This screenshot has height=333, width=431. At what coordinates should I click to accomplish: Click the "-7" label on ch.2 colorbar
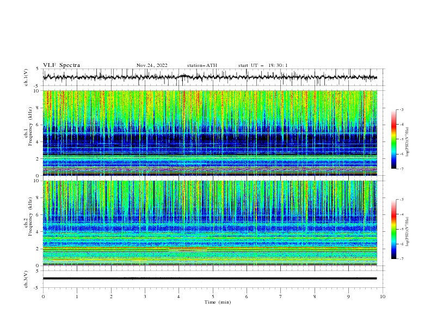tap(402, 258)
